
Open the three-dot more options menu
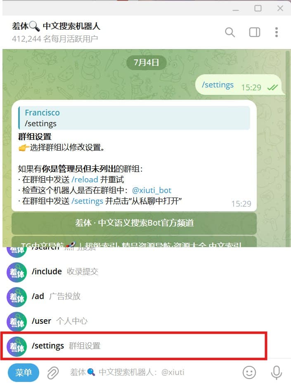pyautogui.click(x=277, y=32)
